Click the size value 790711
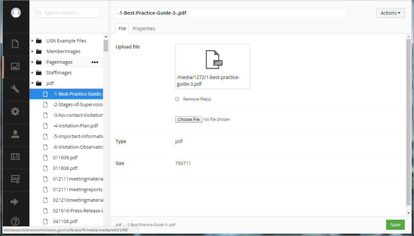 point(183,163)
